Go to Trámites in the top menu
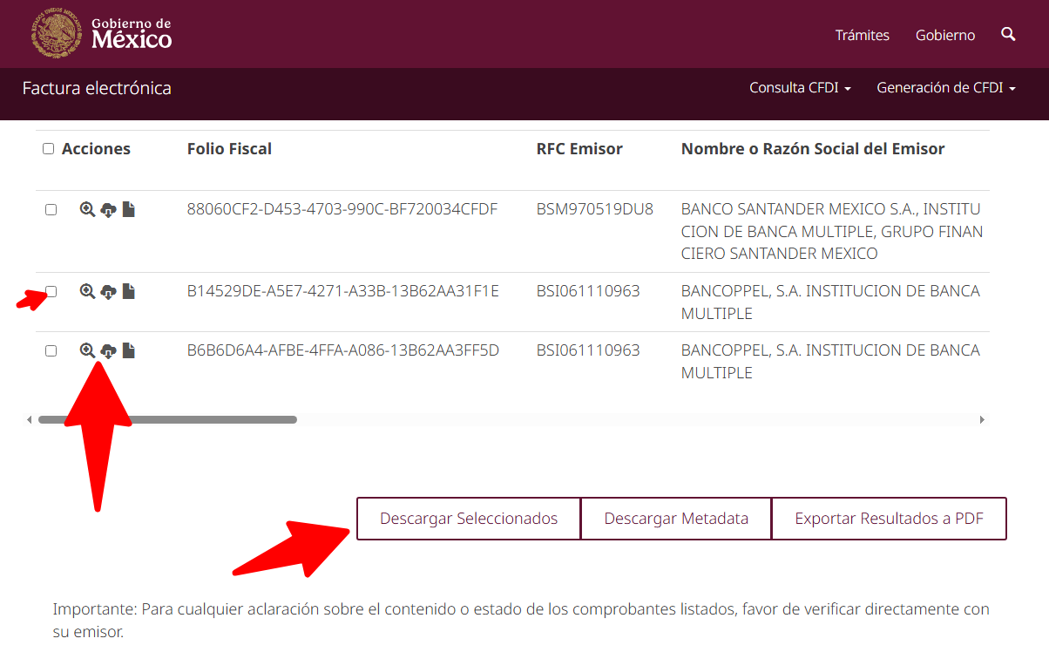 point(862,36)
